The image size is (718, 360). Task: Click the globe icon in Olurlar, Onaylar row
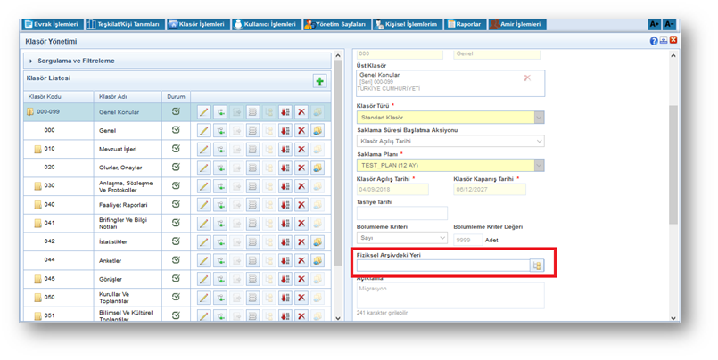tap(318, 168)
